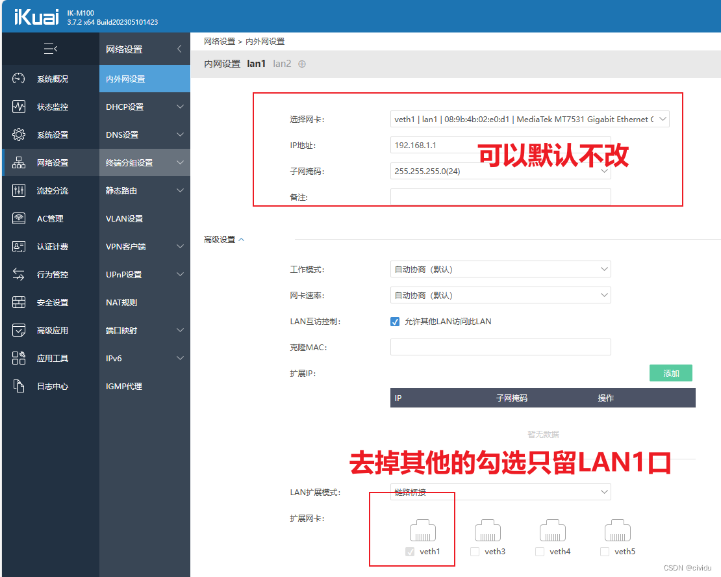Open the 工作模式 dropdown
The image size is (721, 577).
[x=500, y=269]
